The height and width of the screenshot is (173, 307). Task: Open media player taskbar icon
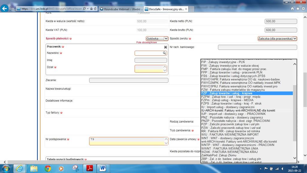61,168
